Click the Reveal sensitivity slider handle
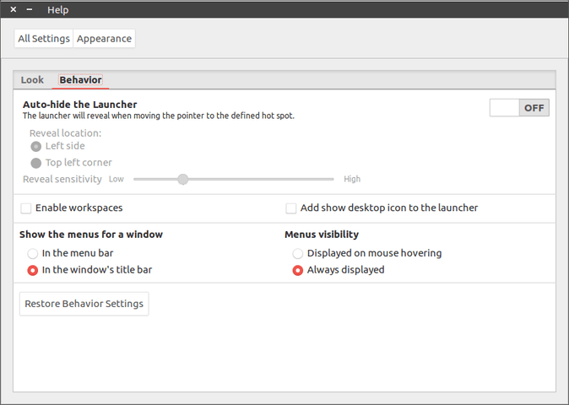This screenshot has height=405, width=569. coord(182,179)
